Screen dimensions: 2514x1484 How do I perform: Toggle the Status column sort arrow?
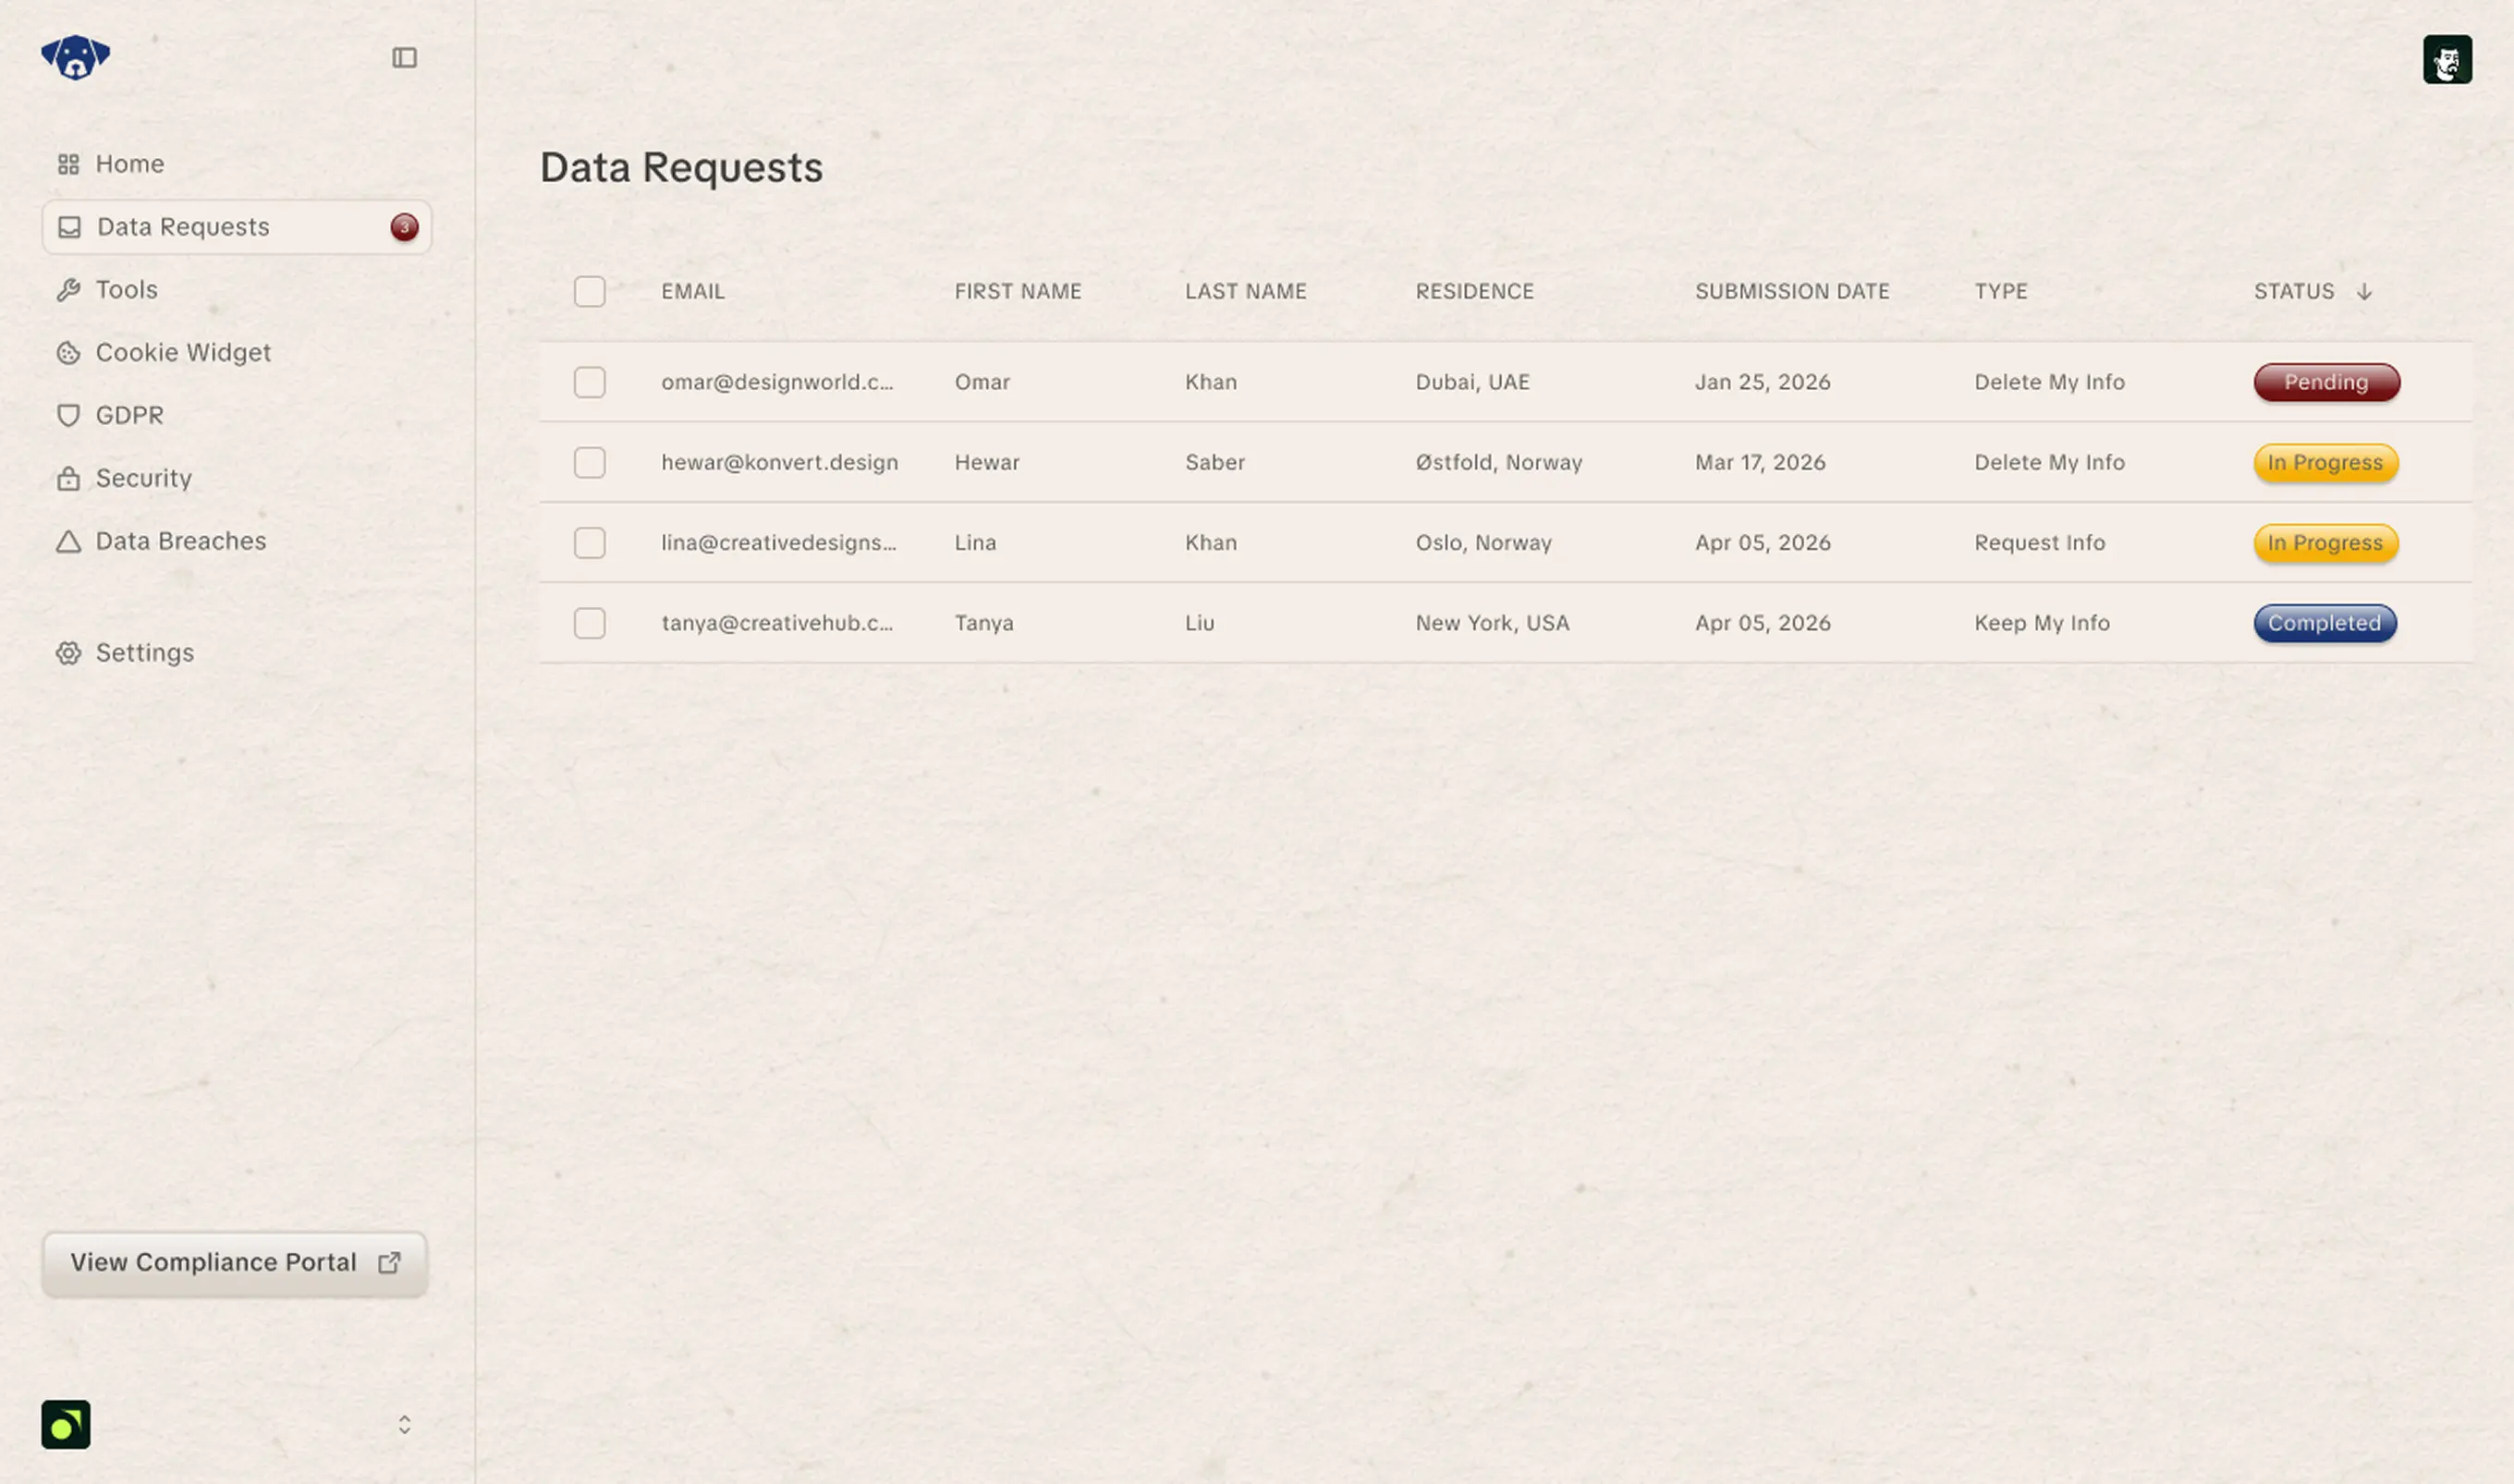pos(2364,291)
